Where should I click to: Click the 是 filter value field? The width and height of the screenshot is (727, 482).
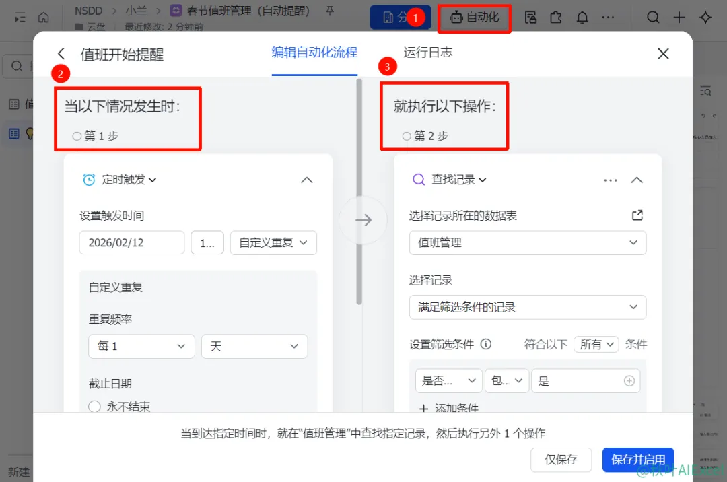pyautogui.click(x=585, y=381)
